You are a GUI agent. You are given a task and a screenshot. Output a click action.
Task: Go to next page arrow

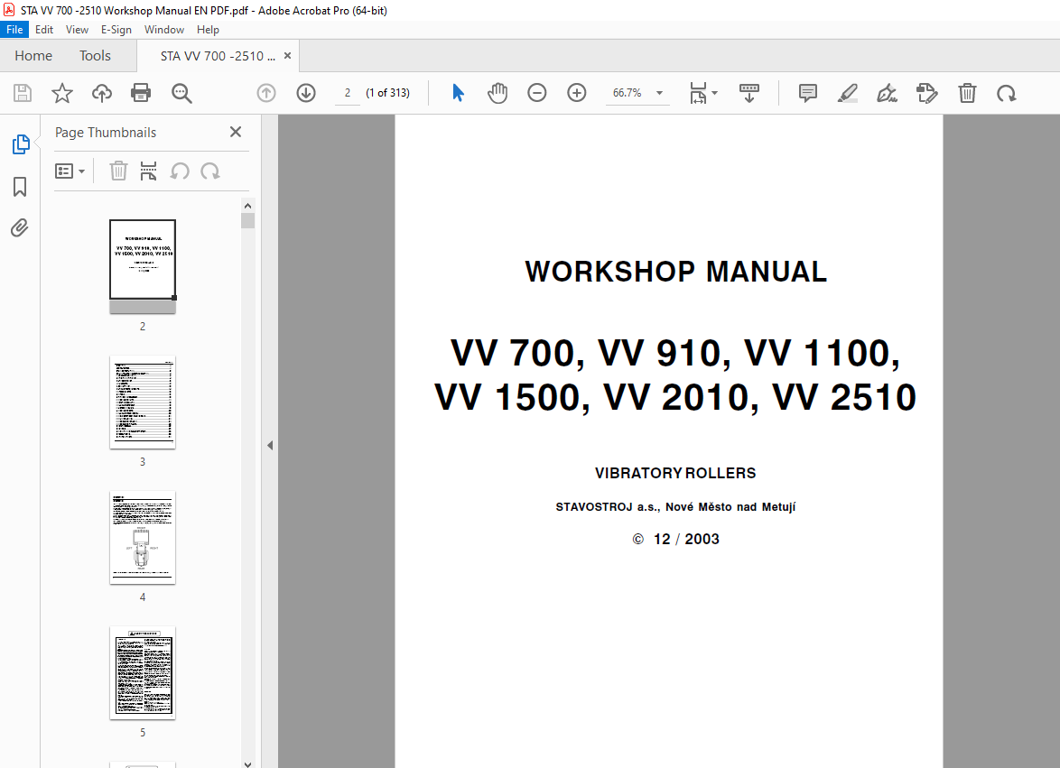(306, 93)
